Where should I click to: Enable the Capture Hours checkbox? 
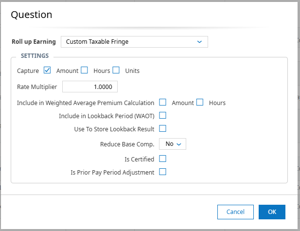[84, 70]
